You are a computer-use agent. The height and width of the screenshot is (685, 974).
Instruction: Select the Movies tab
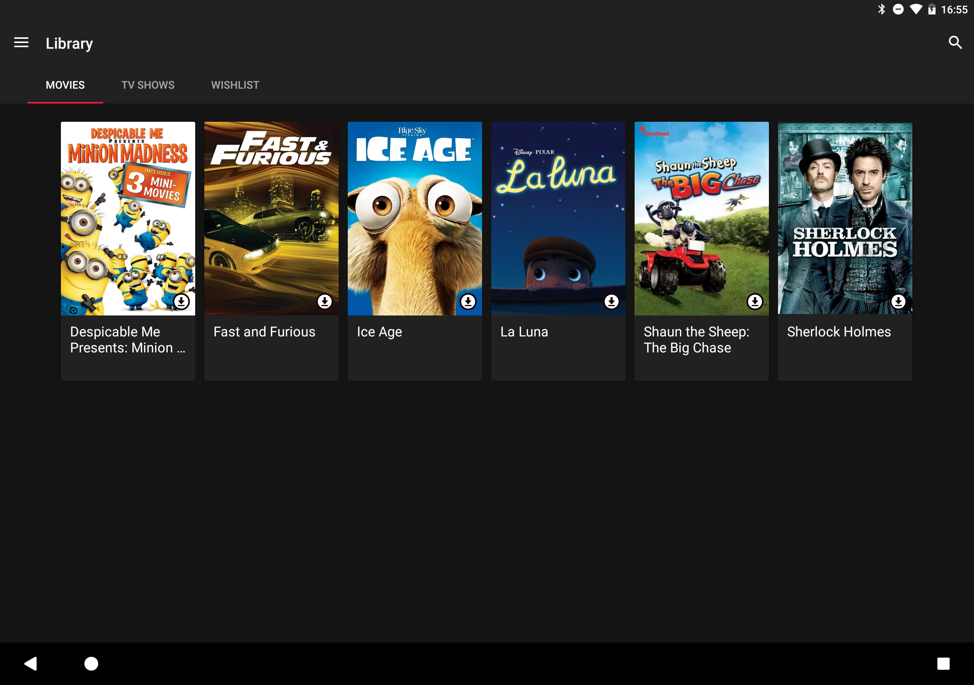click(x=65, y=85)
